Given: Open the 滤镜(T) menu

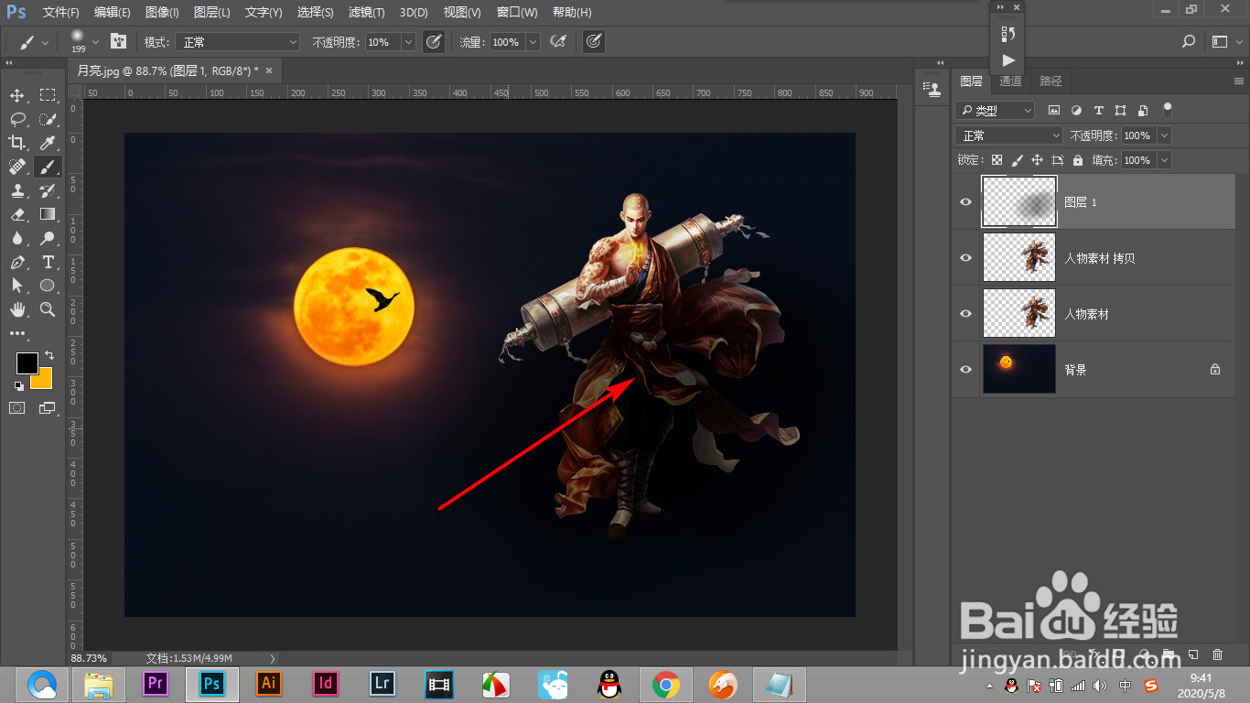Looking at the screenshot, I should pos(366,13).
